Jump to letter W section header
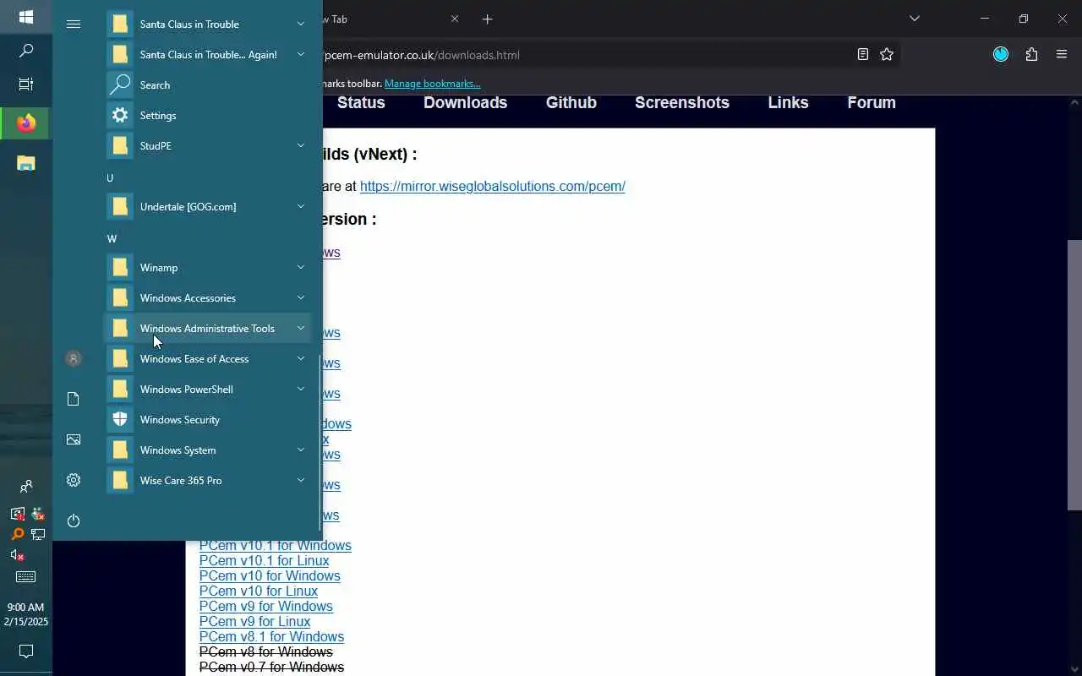The image size is (1082, 676). tap(112, 238)
